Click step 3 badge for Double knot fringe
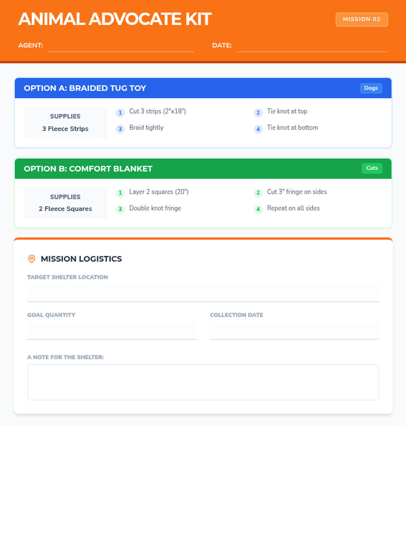 coord(120,209)
